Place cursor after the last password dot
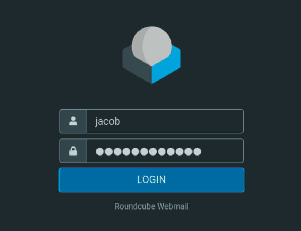Screen dimensions: 301x231 (202, 151)
